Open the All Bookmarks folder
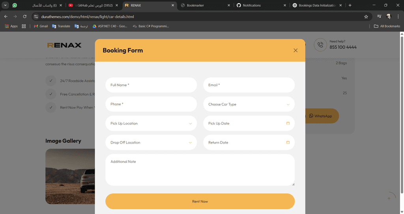Viewport: 404px width, 214px height. [x=387, y=26]
